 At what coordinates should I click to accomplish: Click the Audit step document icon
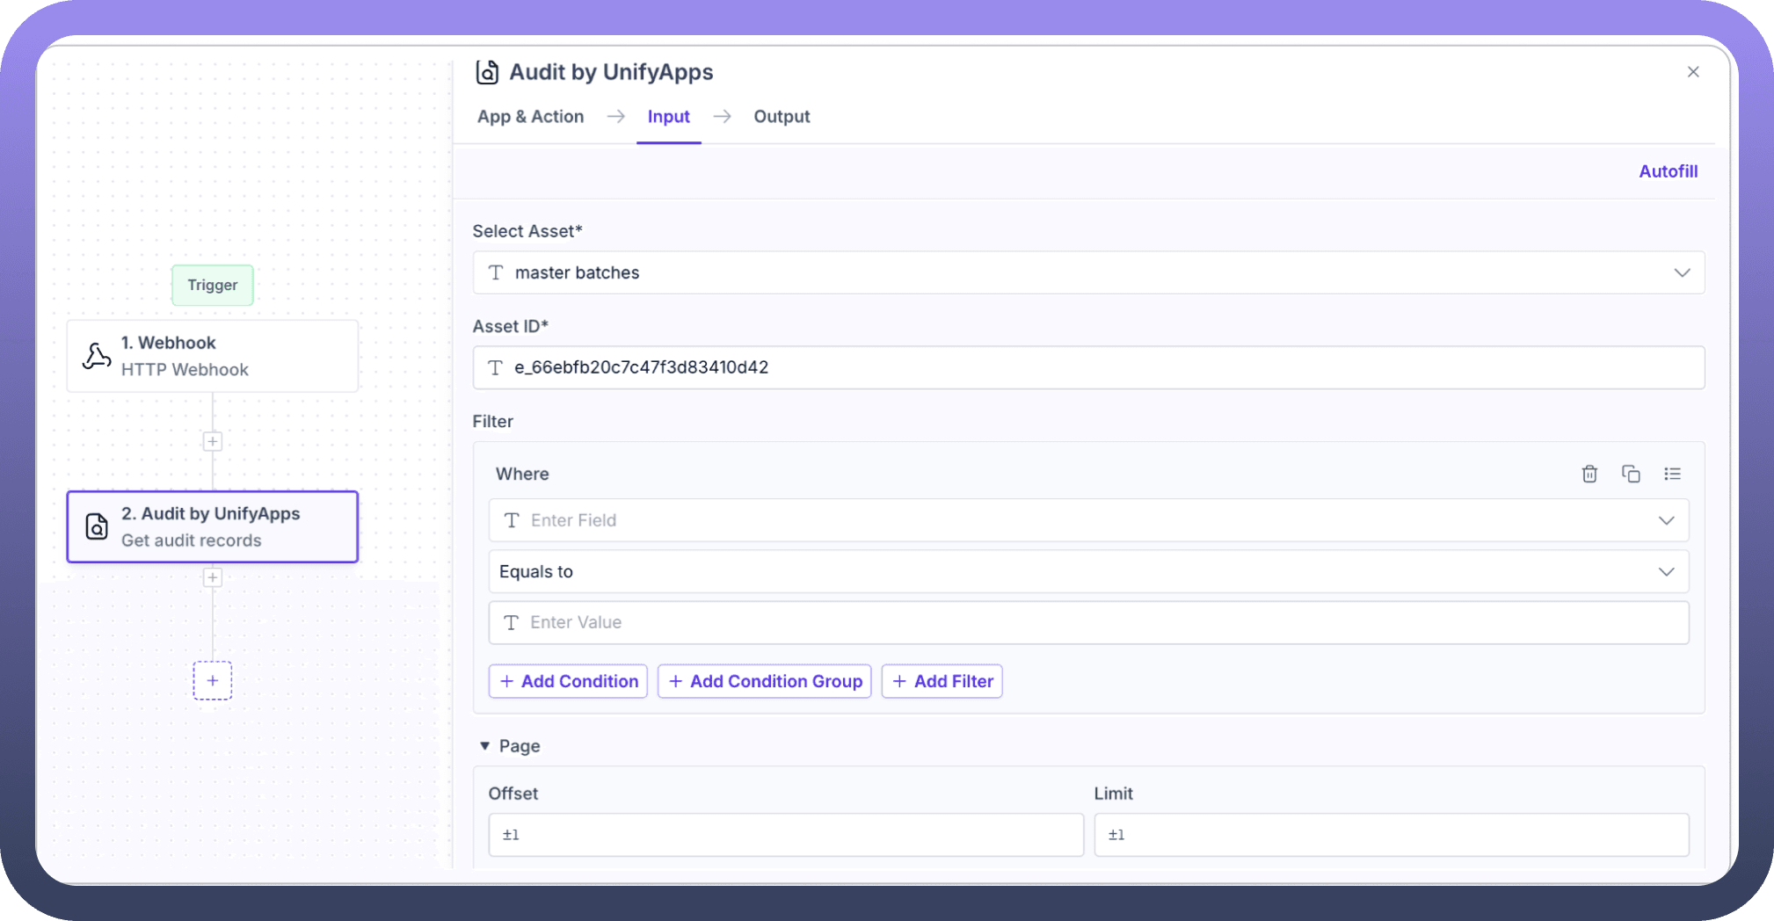pos(97,526)
